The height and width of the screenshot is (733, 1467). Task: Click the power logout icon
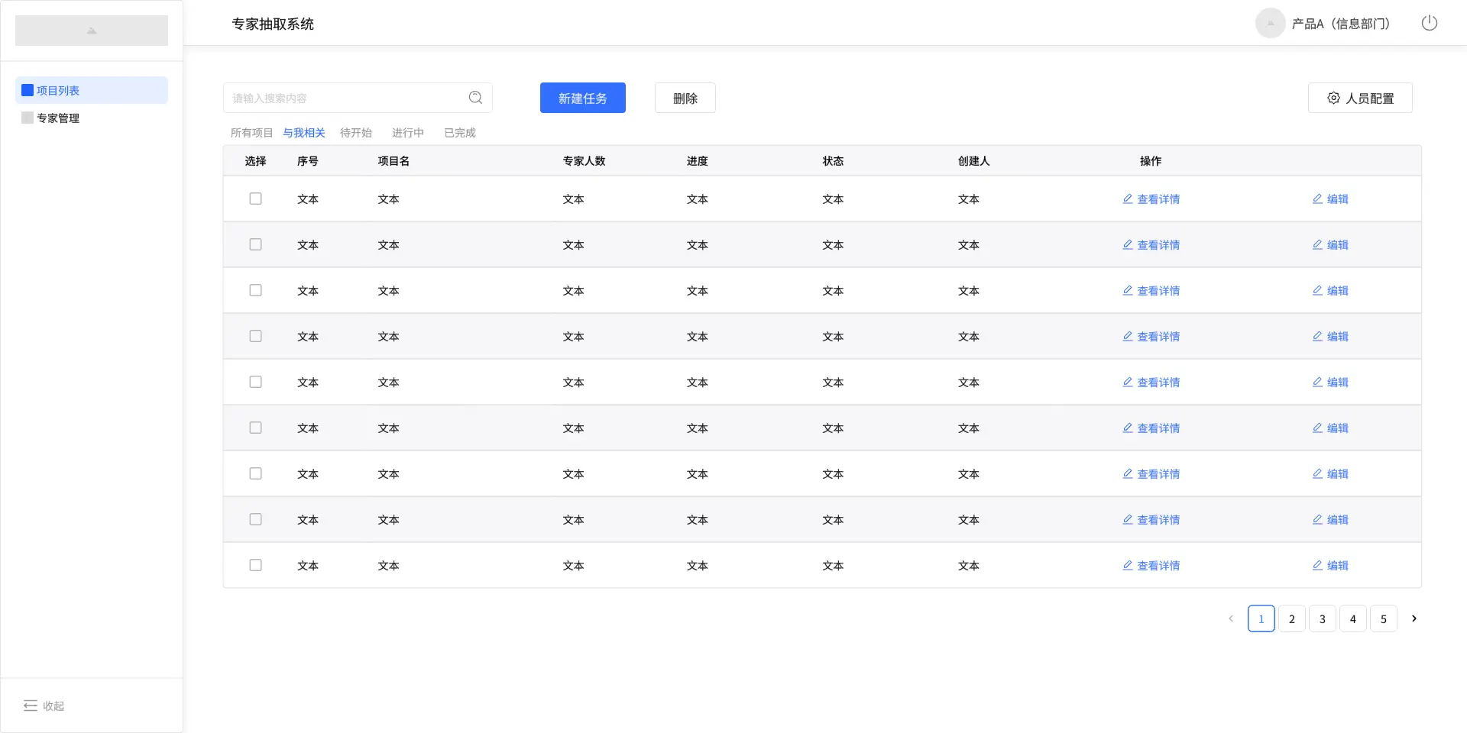pos(1429,24)
